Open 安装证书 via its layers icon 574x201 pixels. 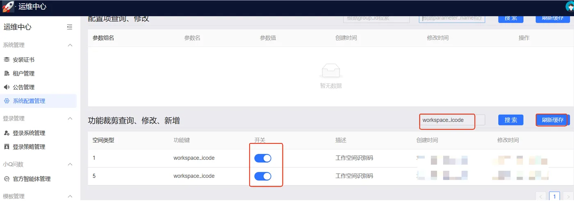pyautogui.click(x=7, y=60)
